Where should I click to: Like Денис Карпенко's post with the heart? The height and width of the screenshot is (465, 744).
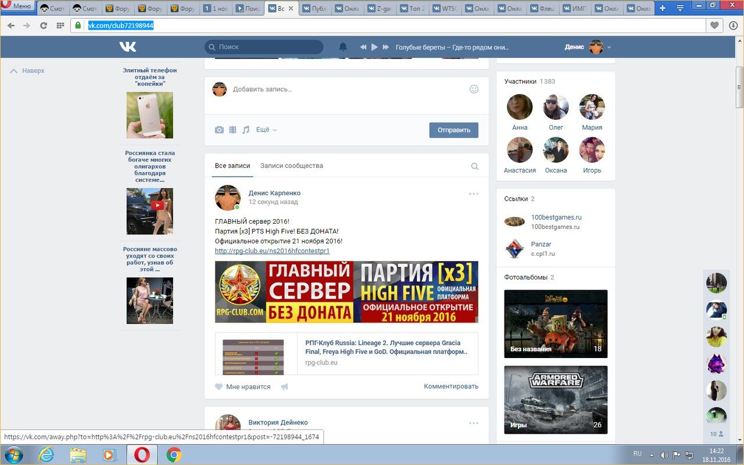pos(219,387)
